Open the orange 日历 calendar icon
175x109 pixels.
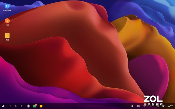(x=7, y=21)
